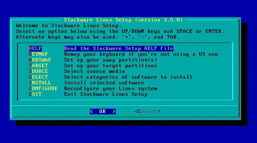Image resolution: width=257 pixels, height=143 pixels.
Task: Click the Cancel button
Action: coord(147,112)
